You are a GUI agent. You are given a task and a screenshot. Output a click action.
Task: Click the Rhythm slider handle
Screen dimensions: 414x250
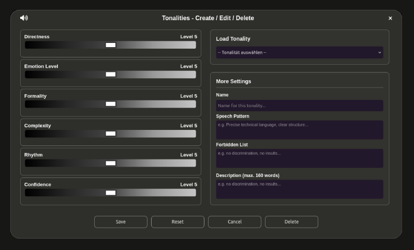point(111,163)
